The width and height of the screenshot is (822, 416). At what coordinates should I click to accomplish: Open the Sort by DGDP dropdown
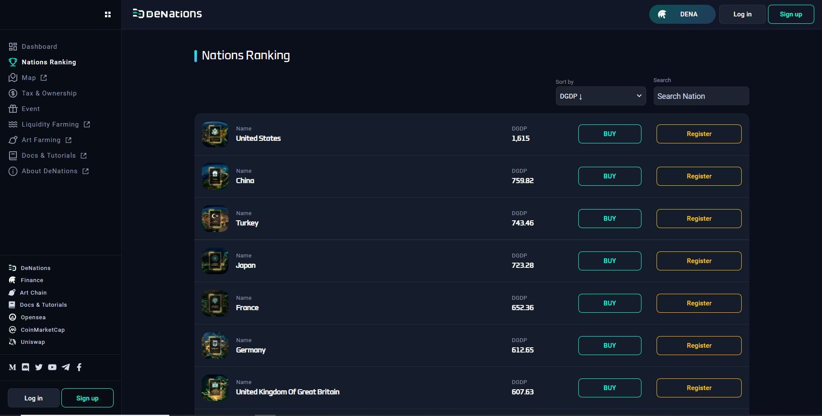[x=600, y=96]
